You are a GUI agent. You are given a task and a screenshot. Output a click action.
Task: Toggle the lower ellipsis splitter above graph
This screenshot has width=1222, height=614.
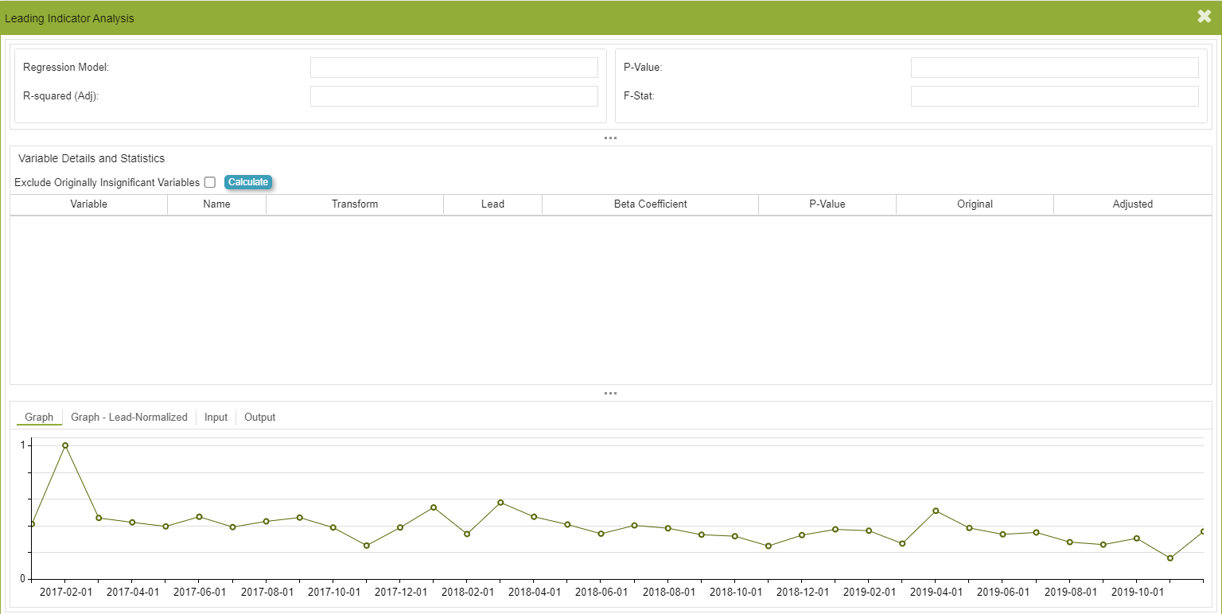tap(610, 393)
